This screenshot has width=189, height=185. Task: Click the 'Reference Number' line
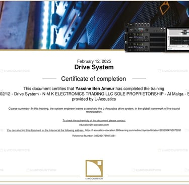[x=94, y=135]
